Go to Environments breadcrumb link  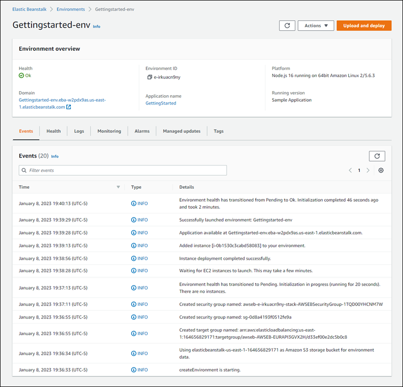click(x=71, y=9)
